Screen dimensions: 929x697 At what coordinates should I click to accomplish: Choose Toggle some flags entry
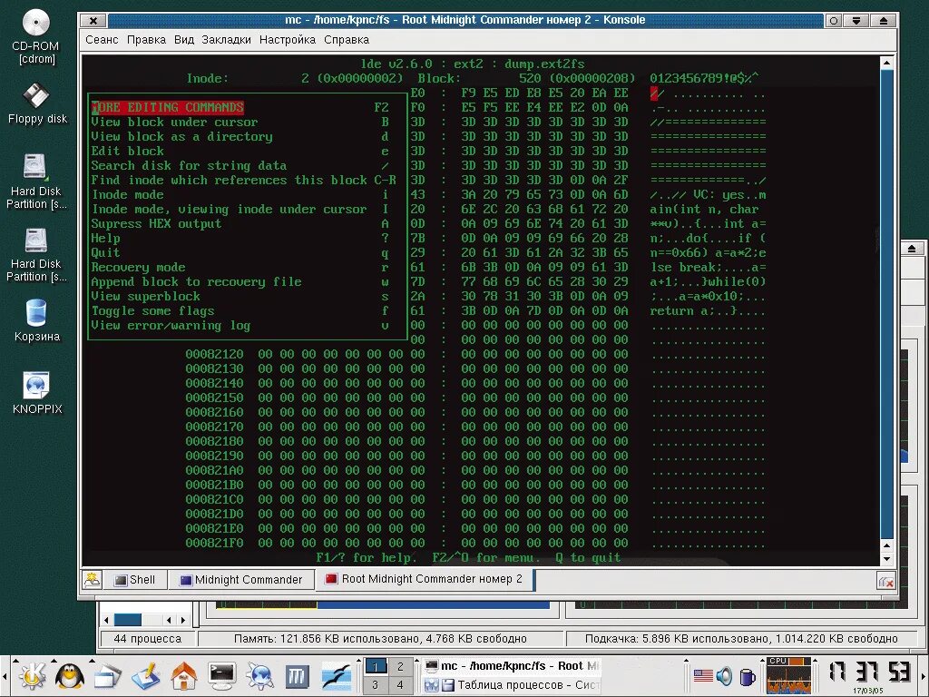pyautogui.click(x=240, y=310)
